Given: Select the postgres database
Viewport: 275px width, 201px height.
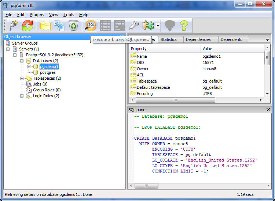Looking at the screenshot, I should click(x=48, y=72).
